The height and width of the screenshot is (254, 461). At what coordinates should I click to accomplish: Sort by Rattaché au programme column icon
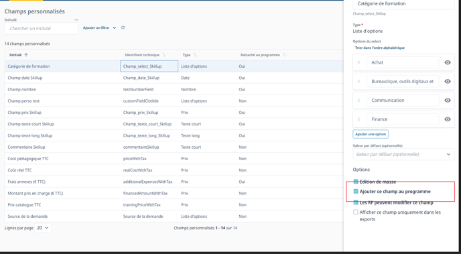[284, 55]
